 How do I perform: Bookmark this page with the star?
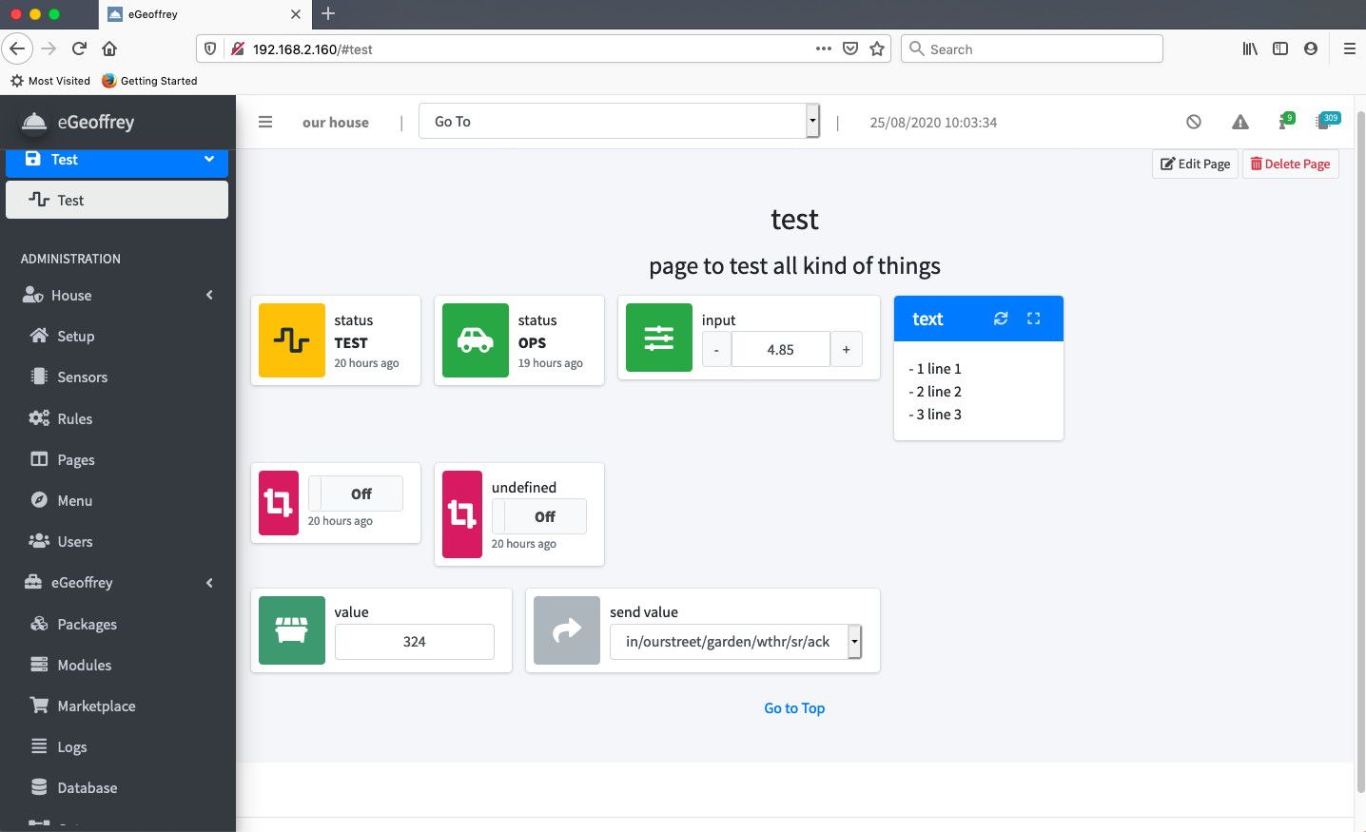pos(877,48)
